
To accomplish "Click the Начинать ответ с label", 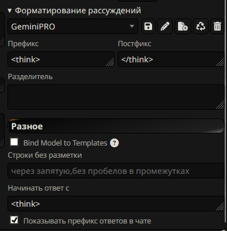I will click(39, 188).
